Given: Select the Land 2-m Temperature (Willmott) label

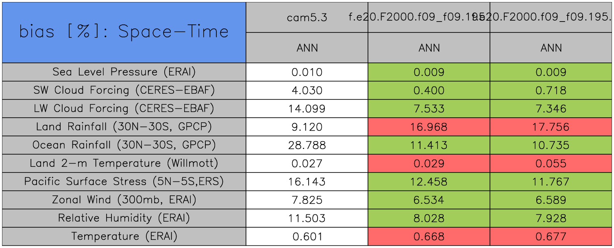Looking at the screenshot, I should coord(124,164).
